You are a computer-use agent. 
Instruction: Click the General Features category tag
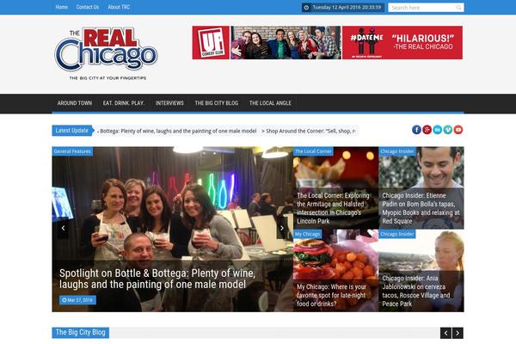[x=72, y=151]
